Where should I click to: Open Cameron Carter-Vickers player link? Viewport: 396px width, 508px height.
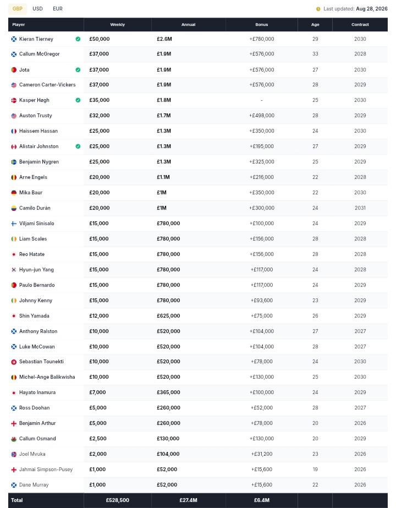coord(47,85)
